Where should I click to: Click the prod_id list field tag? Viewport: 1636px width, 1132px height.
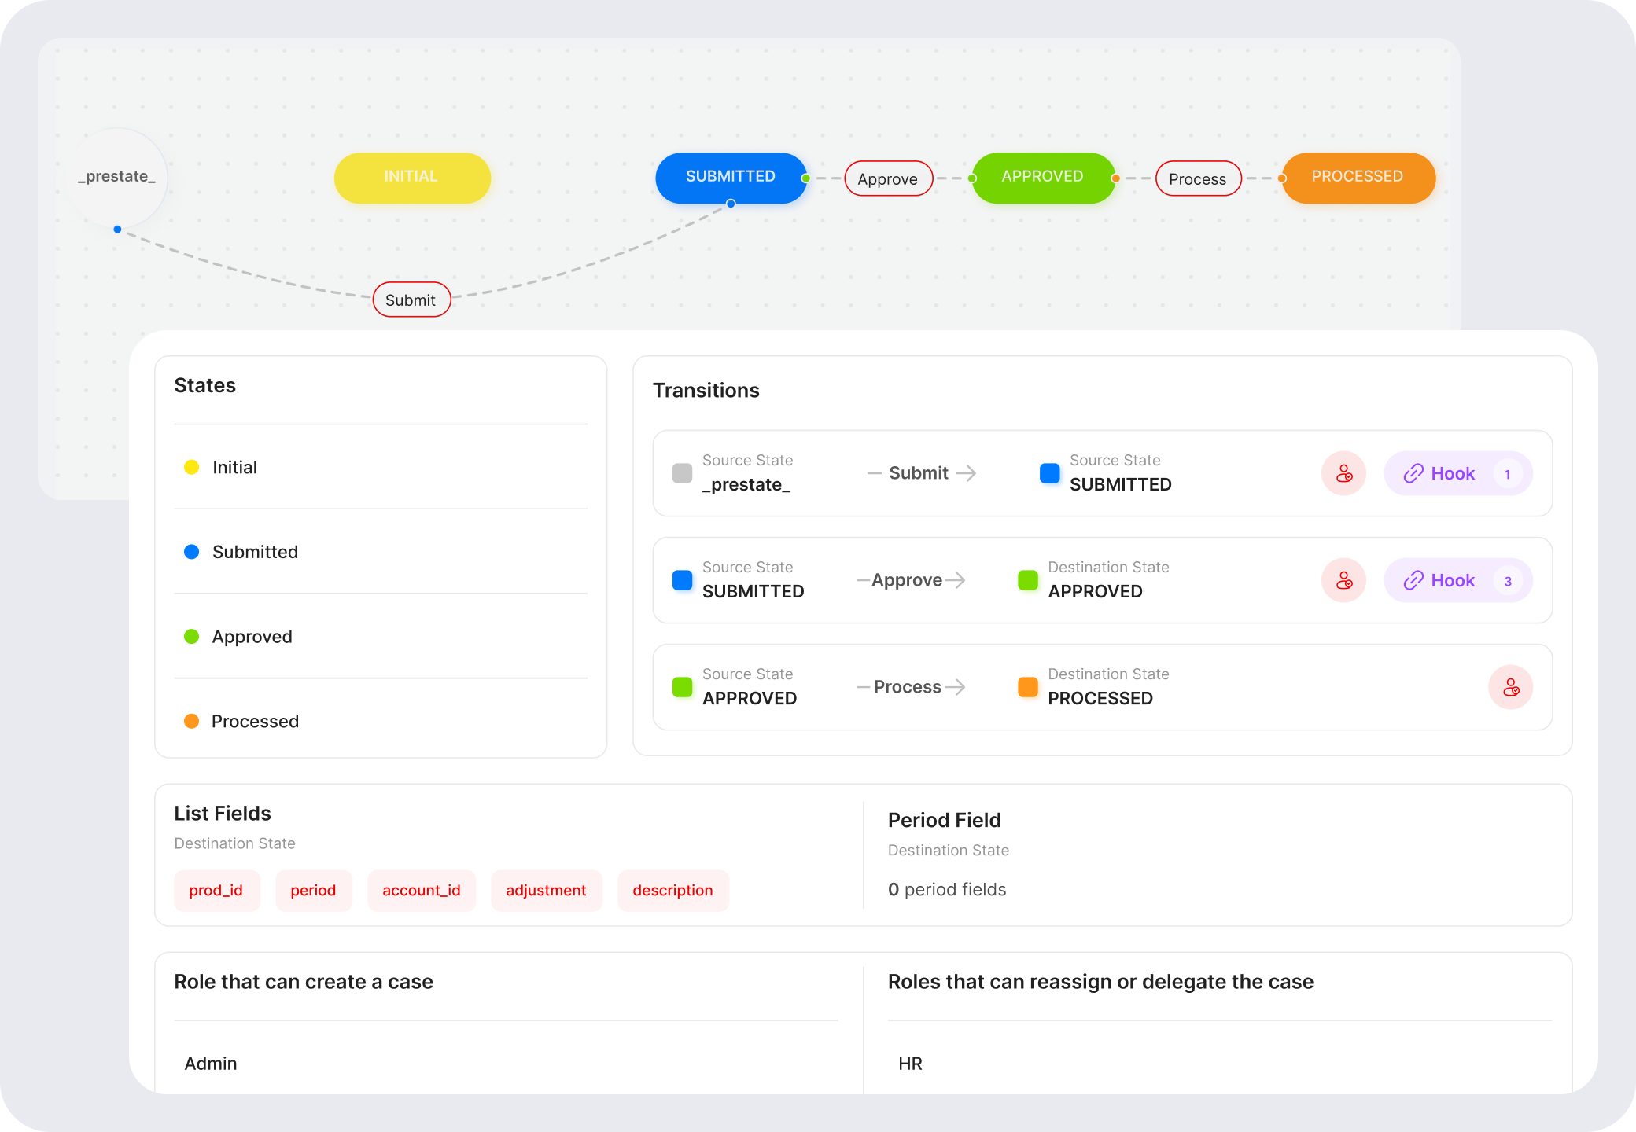(x=216, y=890)
